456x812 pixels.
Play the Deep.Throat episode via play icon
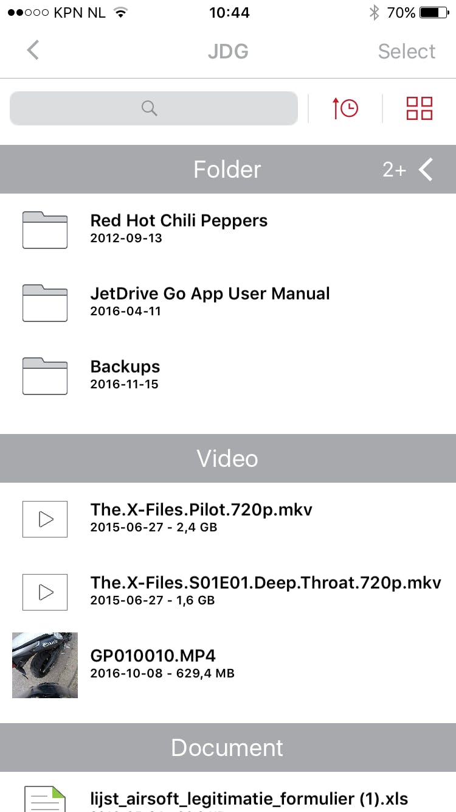45,592
